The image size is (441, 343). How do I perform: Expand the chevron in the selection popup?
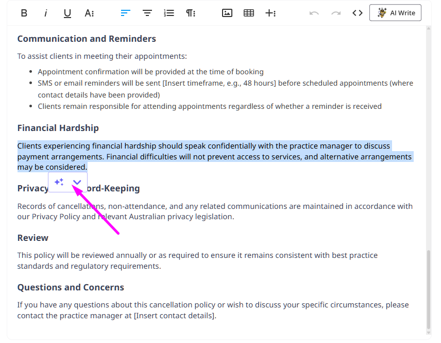click(77, 182)
